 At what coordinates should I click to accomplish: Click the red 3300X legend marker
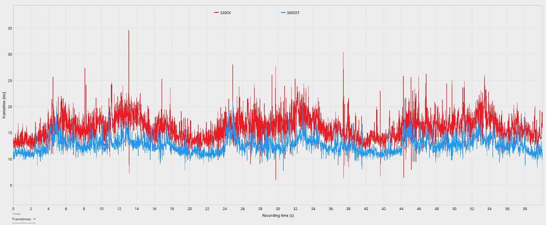point(216,13)
